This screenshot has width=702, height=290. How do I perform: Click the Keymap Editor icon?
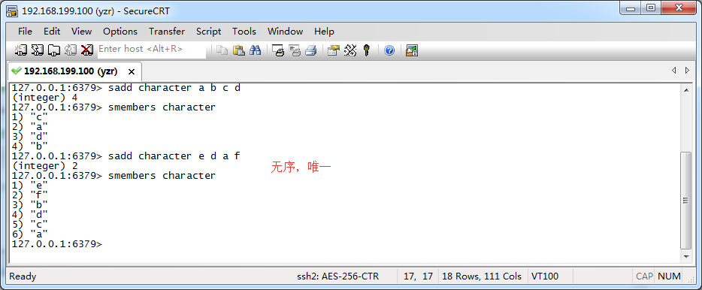tap(350, 50)
